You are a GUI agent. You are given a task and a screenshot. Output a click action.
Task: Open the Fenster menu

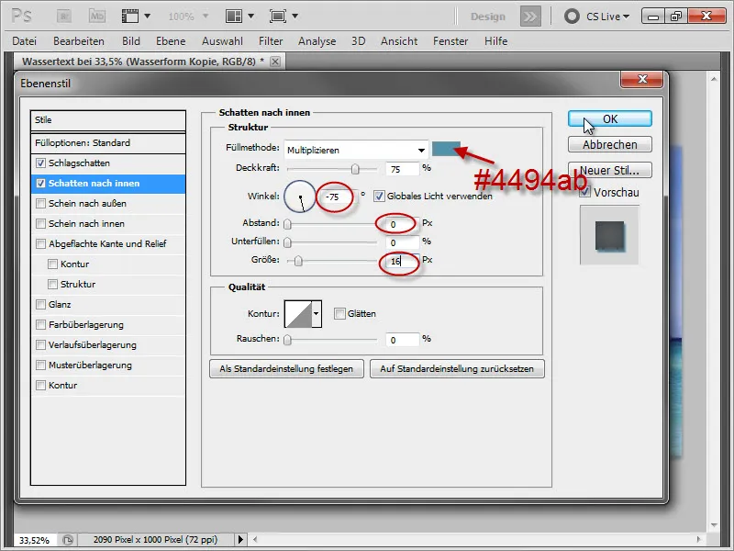coord(450,41)
